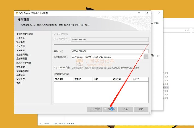This screenshot has height=128, width=194.
Task: Select 安装程序支持规则 step in sidebar
Action: tap(25, 34)
